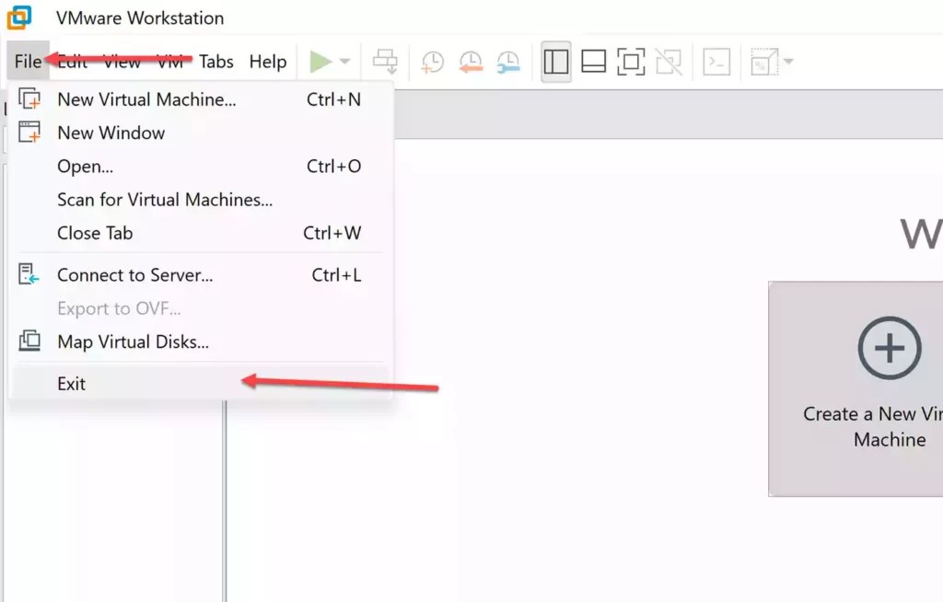Send Ctrl+Alt+Del to the guest
Screen dimensions: 943x602
[x=385, y=61]
